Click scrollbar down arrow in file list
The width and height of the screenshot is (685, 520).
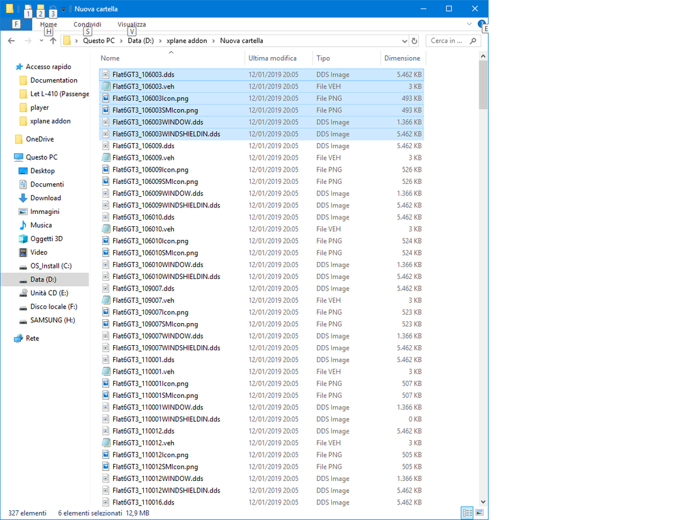point(483,502)
